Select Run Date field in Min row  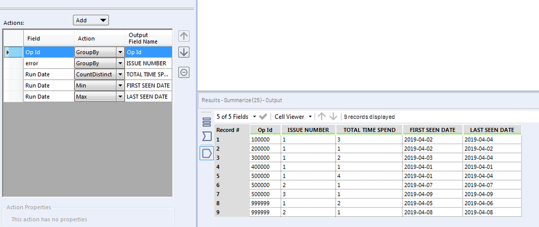tap(49, 86)
